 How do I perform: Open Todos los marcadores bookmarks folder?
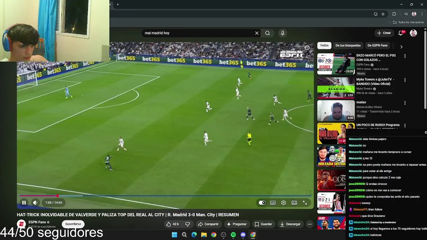click(x=408, y=22)
